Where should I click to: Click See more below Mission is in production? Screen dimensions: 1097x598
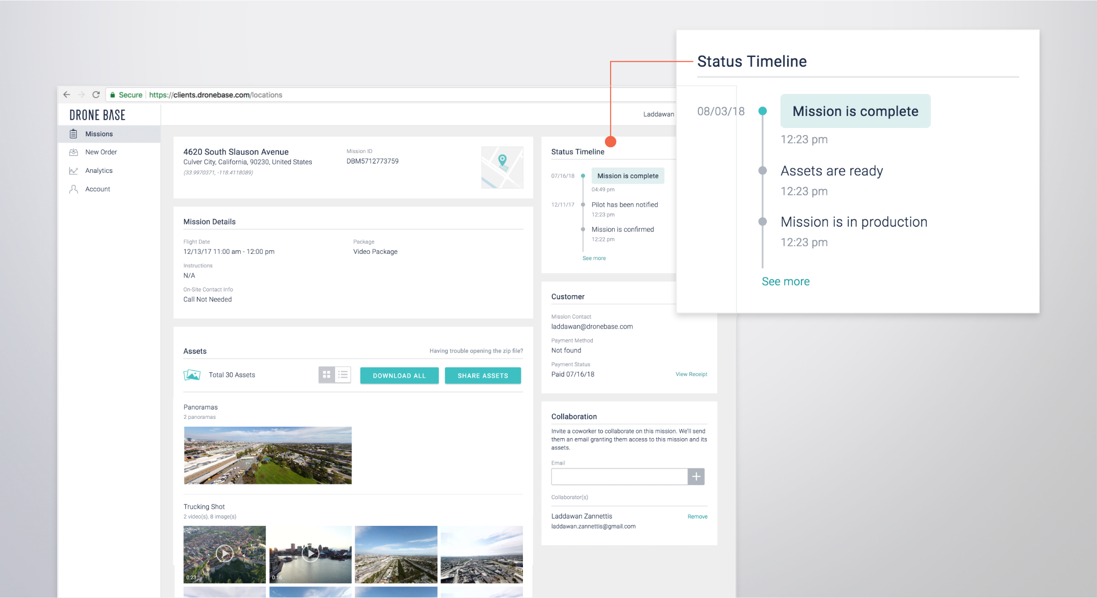[786, 282]
